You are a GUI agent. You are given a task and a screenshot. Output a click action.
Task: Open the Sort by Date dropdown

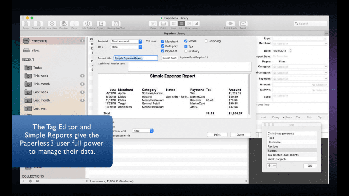126,47
